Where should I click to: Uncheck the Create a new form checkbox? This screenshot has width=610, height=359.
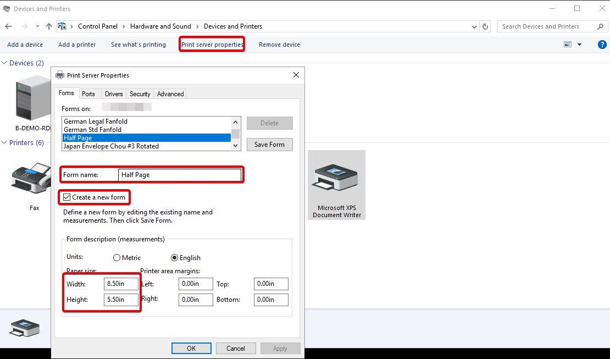67,197
